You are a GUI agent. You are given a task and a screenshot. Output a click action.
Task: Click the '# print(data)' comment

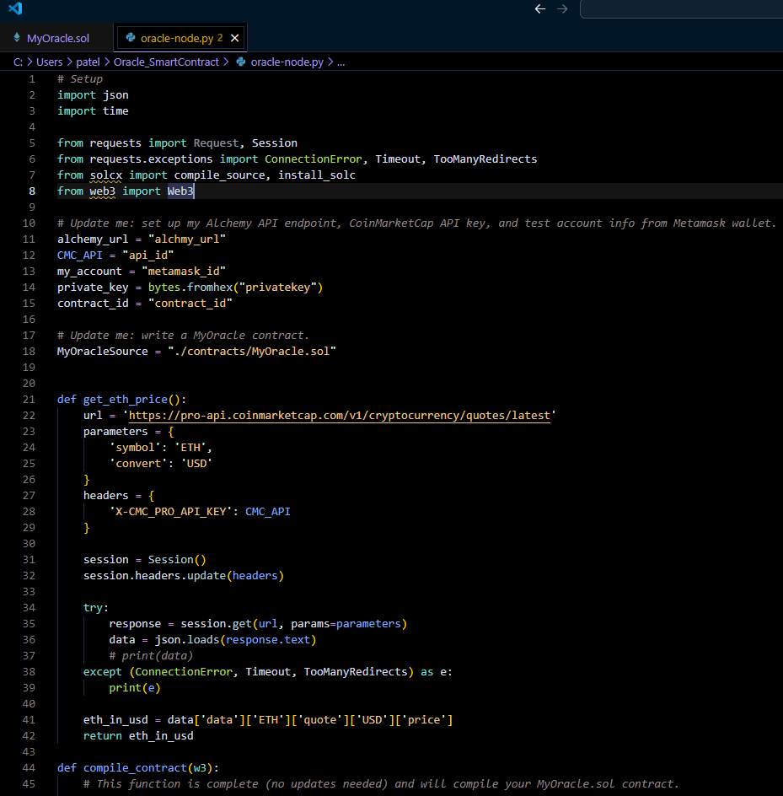(x=151, y=656)
